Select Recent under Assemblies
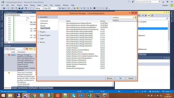The image size is (174, 98). [43, 26]
